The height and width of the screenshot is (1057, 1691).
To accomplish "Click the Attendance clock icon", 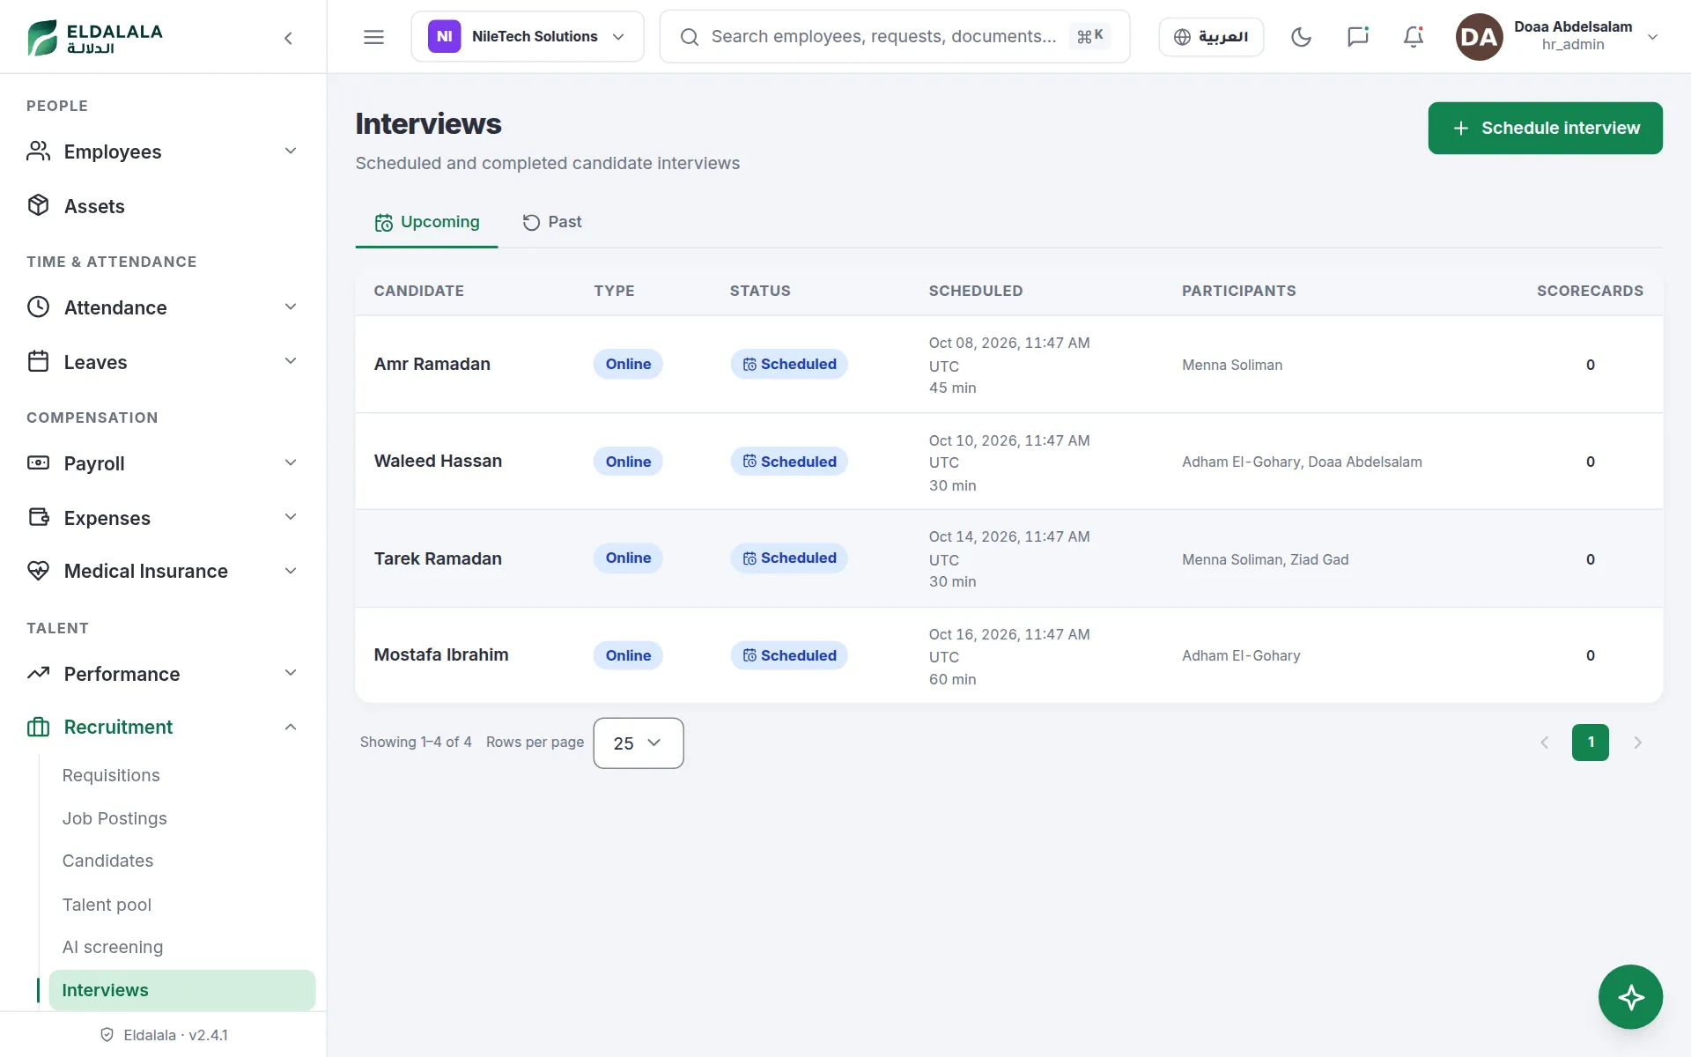I will (38, 307).
